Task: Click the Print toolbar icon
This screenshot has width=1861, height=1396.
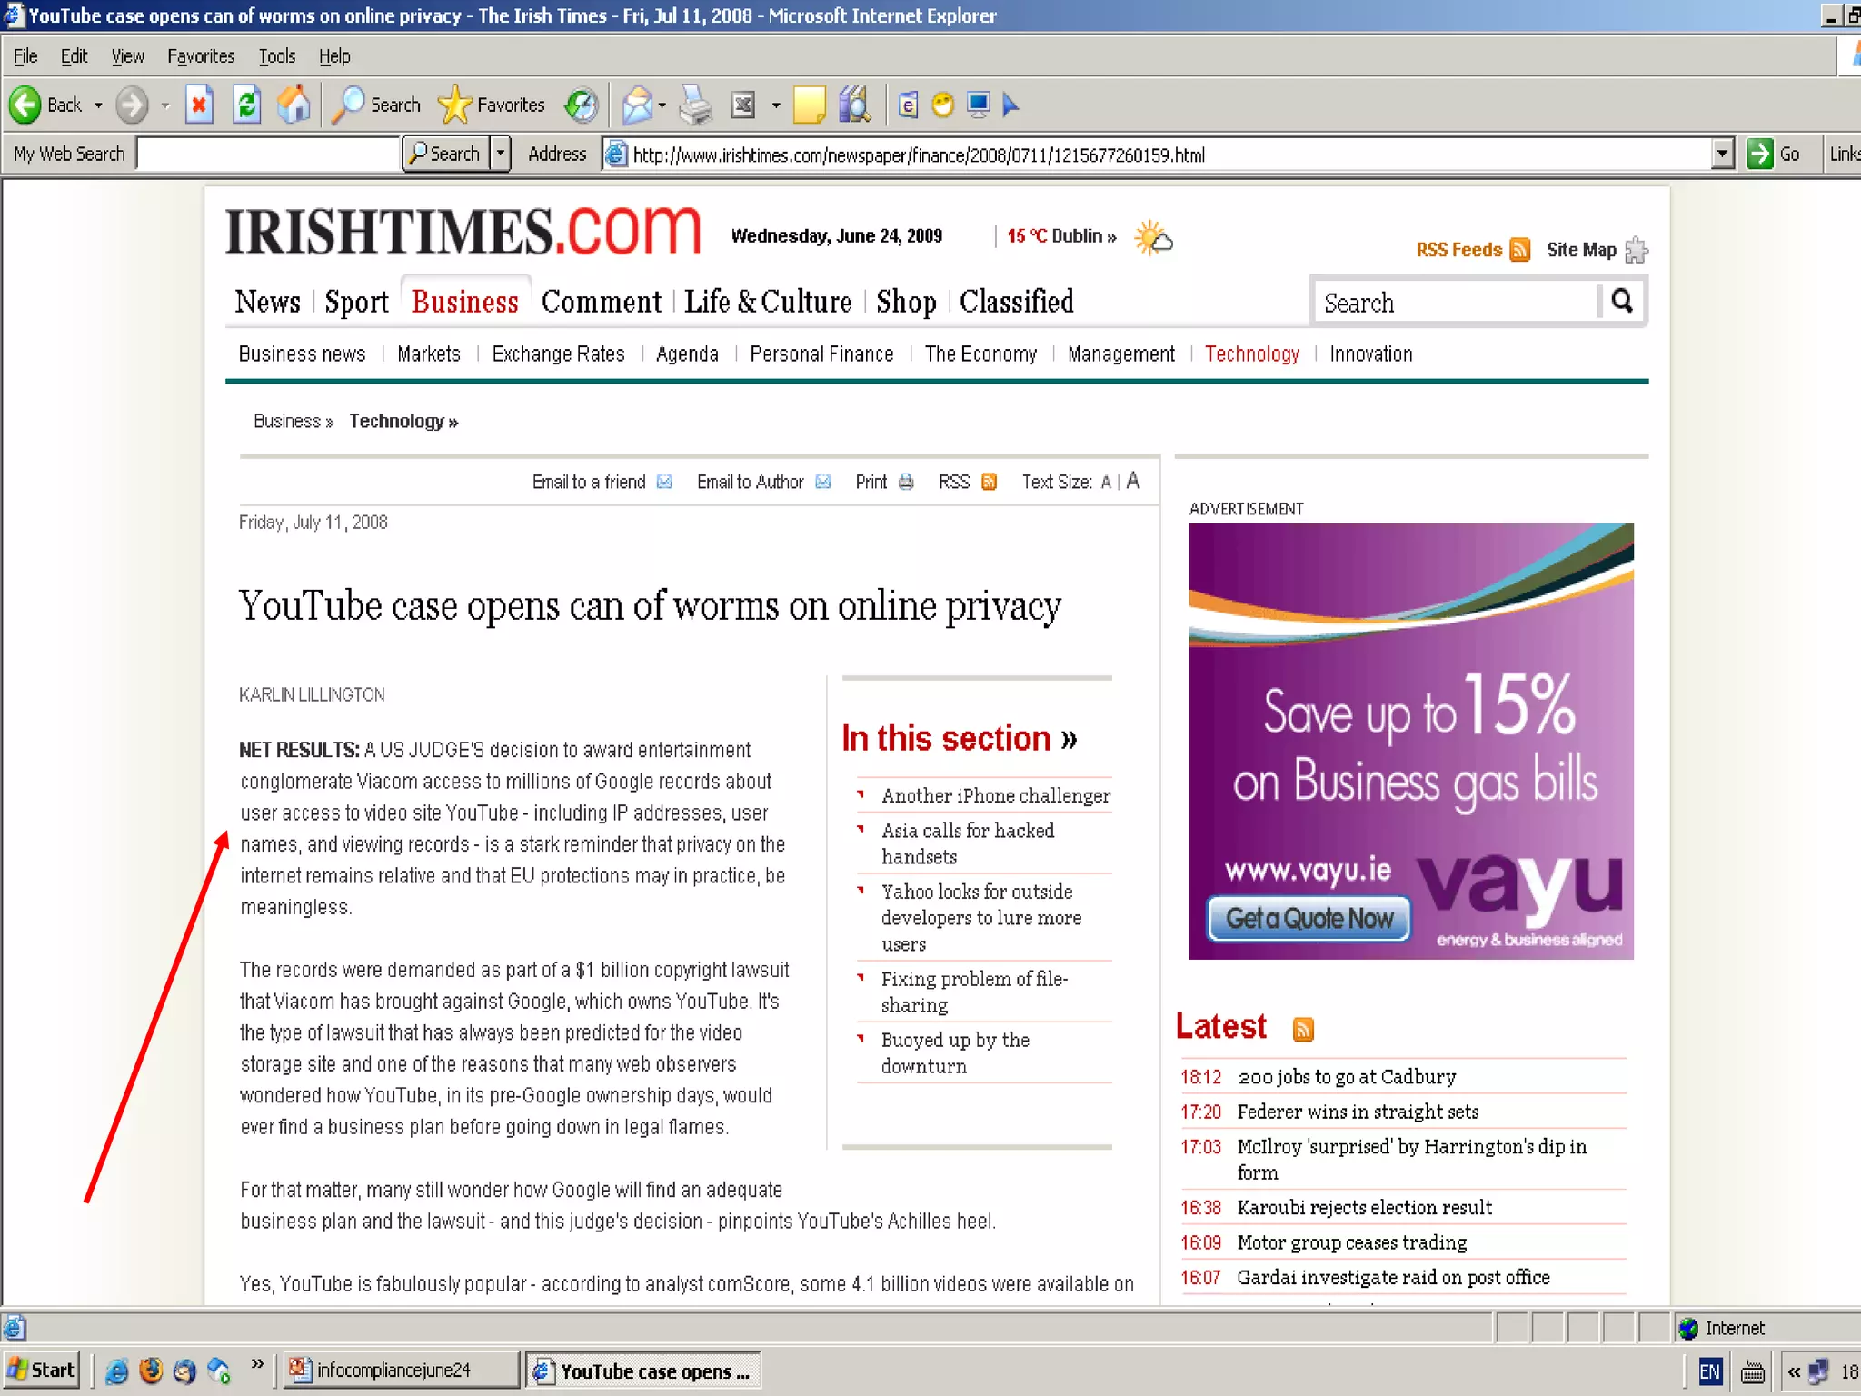Action: pos(696,105)
